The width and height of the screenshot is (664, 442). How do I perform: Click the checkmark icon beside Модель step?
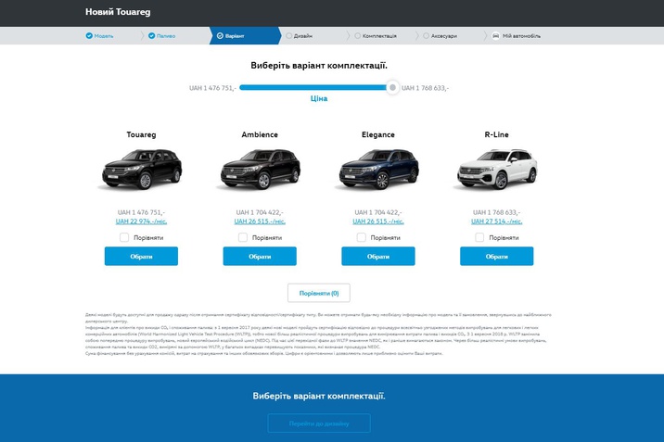pos(89,36)
